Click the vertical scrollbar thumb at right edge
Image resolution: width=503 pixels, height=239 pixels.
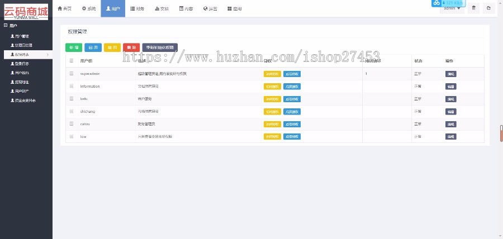(x=501, y=133)
